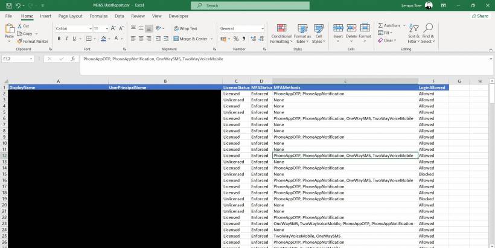Toggle Italic formatting
495x248 pixels.
point(67,39)
